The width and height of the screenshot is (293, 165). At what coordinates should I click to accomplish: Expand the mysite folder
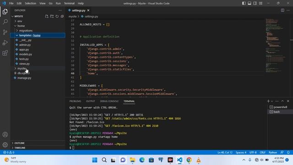coord(22,68)
